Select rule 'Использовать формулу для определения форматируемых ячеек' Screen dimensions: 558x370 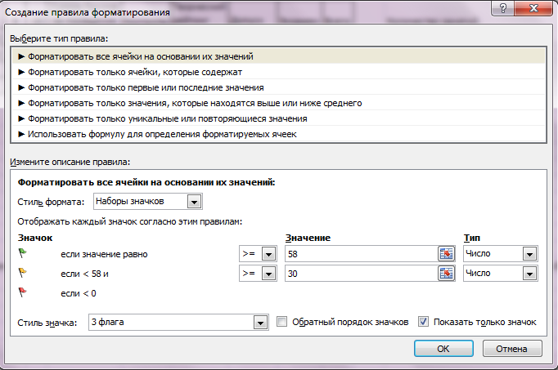tap(278, 134)
